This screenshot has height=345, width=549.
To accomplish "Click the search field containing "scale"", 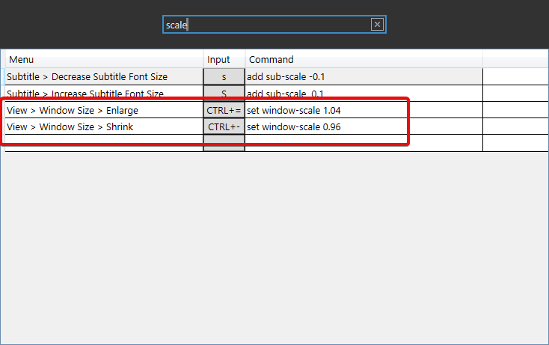I will point(274,25).
